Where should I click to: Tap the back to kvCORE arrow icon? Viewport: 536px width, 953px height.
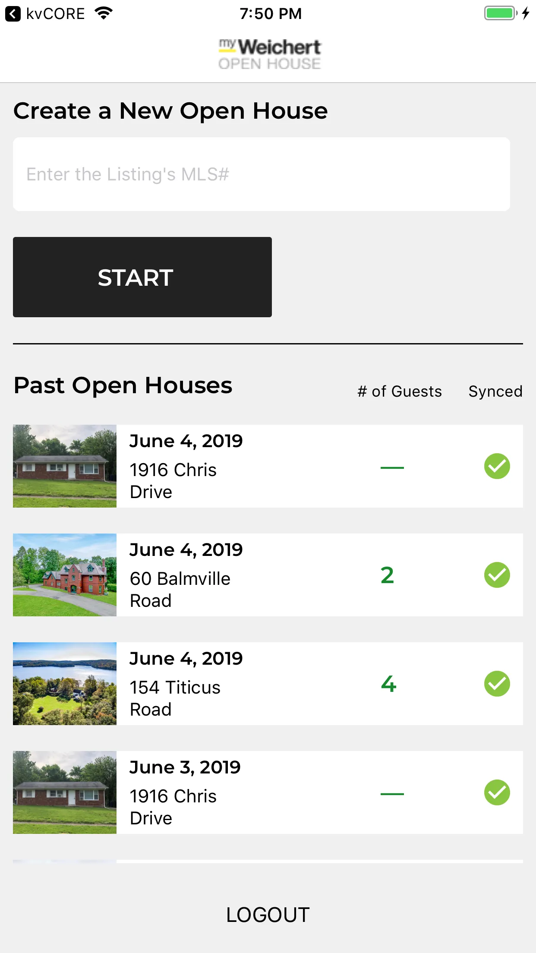(x=13, y=14)
